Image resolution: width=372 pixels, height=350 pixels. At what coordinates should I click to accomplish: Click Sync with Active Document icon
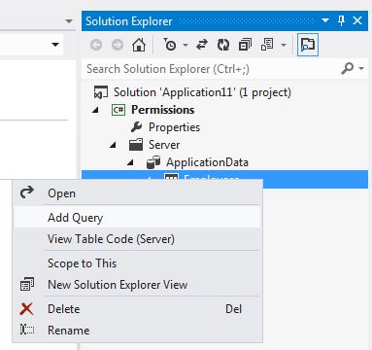point(202,45)
